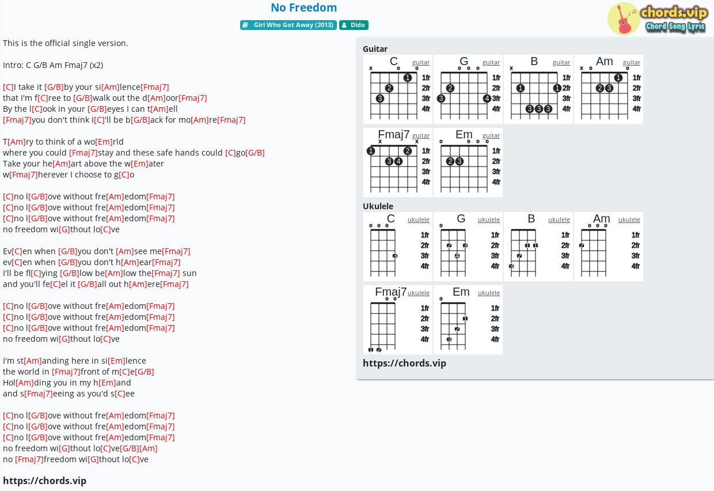Click the guitar C chord diagram
The width and height of the screenshot is (714, 491).
tap(398, 89)
